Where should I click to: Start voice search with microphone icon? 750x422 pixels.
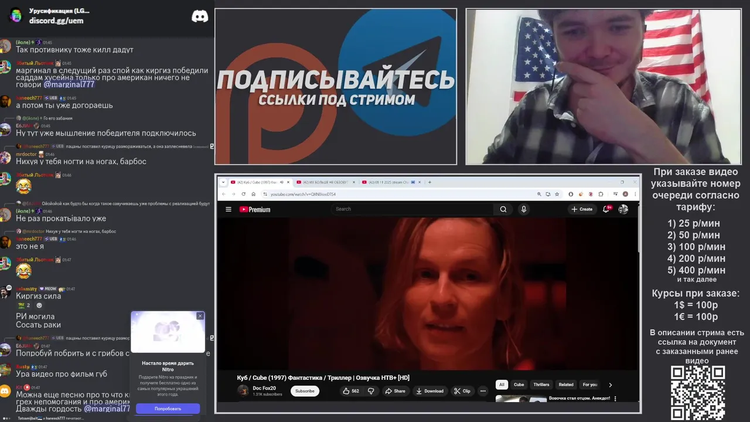(x=524, y=209)
